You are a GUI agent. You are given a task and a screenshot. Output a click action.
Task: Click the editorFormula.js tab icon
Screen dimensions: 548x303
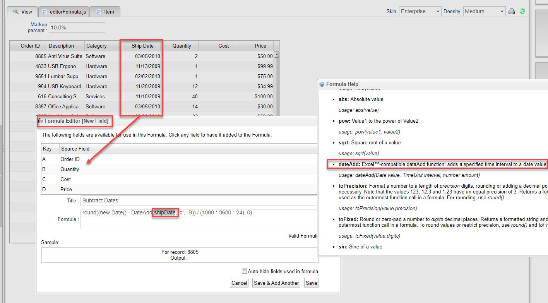point(45,12)
